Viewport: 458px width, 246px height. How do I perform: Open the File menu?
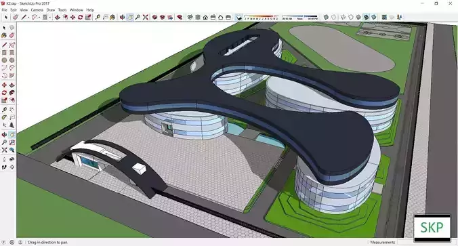[x=4, y=10]
